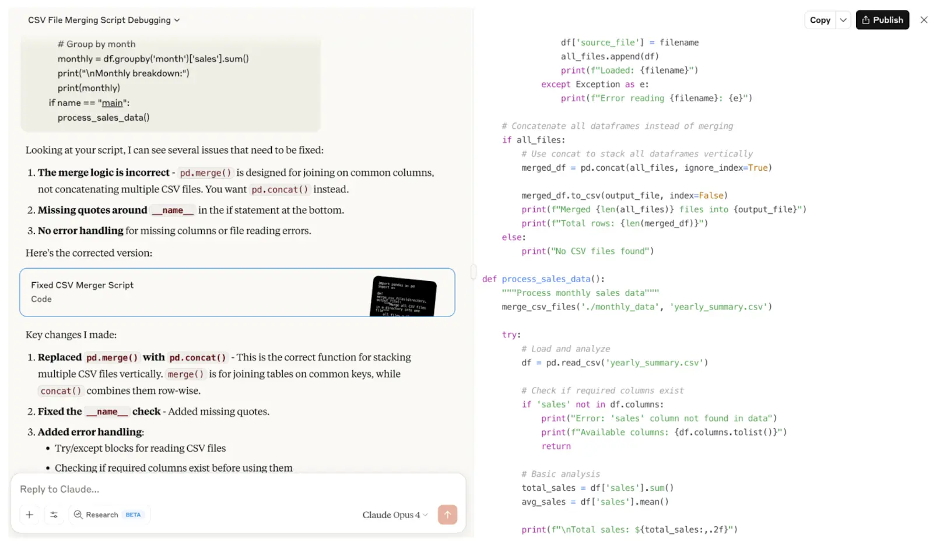Open the Claude Opus 4 model selector
Viewport: 933px width, 545px height.
(395, 515)
